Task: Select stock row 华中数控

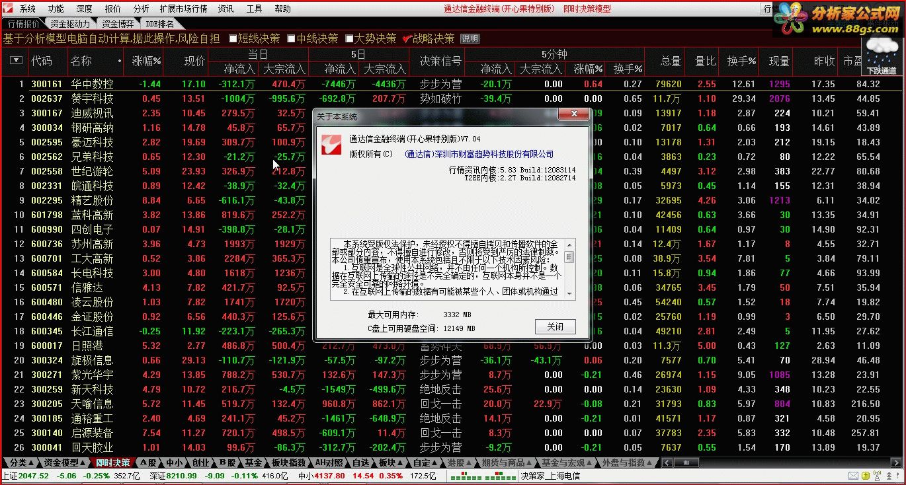Action: [453, 84]
